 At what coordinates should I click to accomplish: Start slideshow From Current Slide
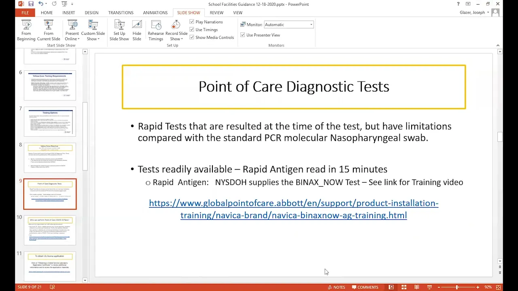49,30
